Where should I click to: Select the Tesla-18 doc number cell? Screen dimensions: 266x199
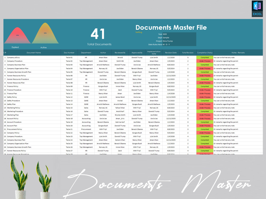click(x=69, y=118)
